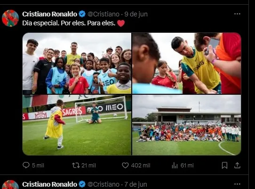Open the wide group photo by the stadium building
Image resolution: width=255 pixels, height=189 pixels.
(187, 125)
